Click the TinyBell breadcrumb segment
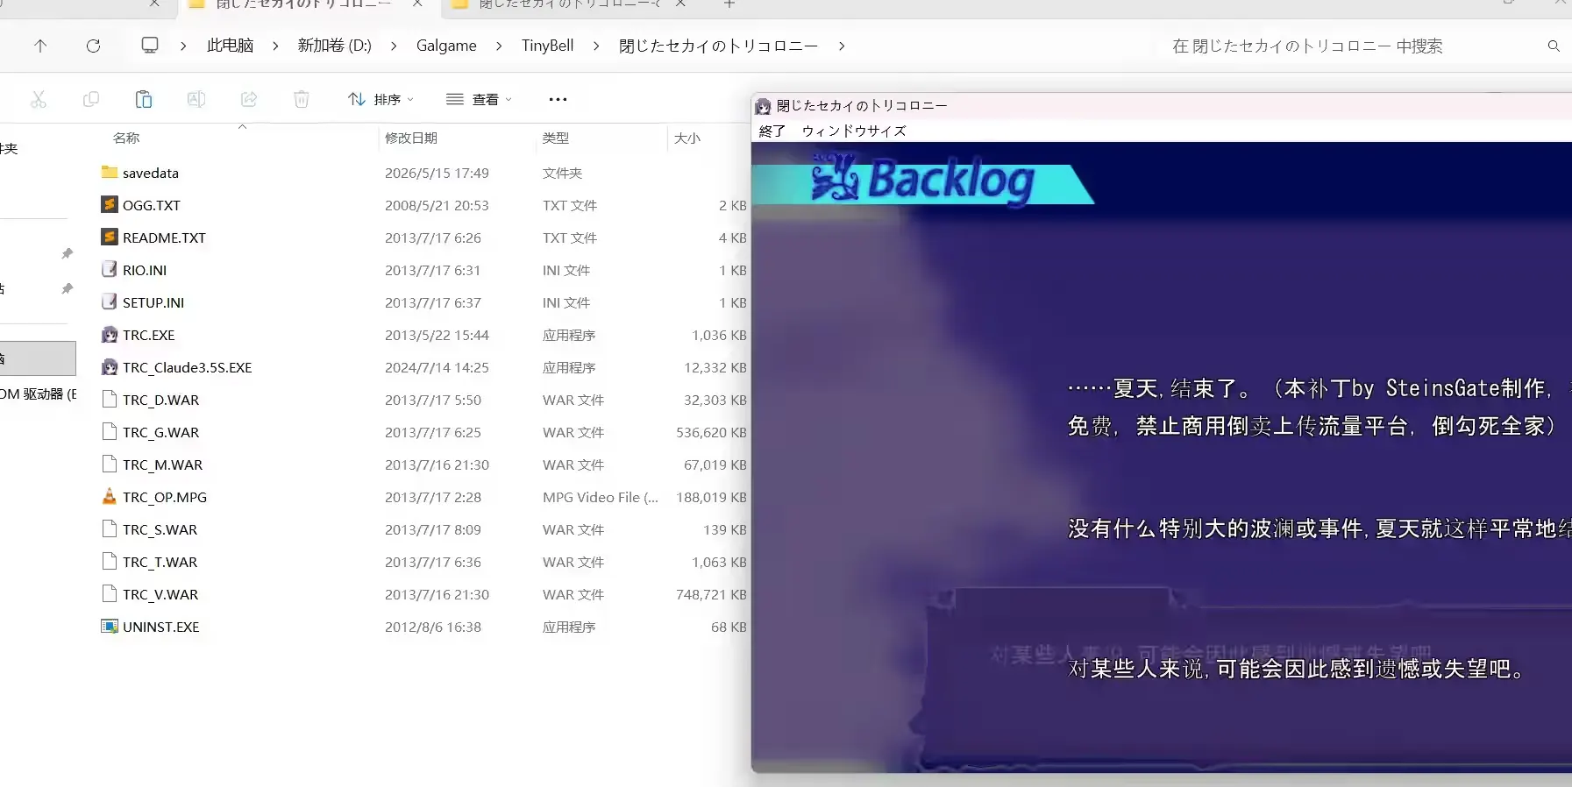Screen dimensions: 1572x787 (547, 46)
